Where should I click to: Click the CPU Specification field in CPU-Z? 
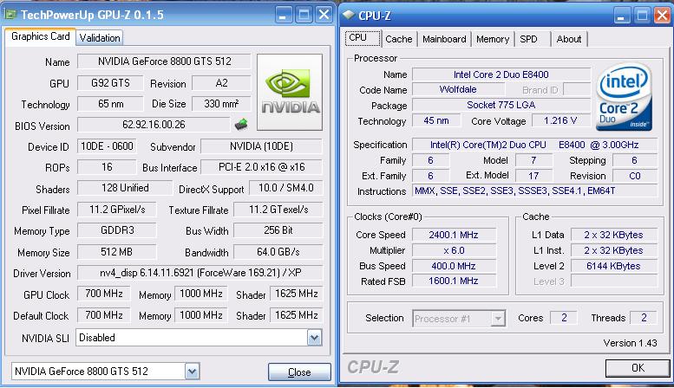pyautogui.click(x=534, y=145)
